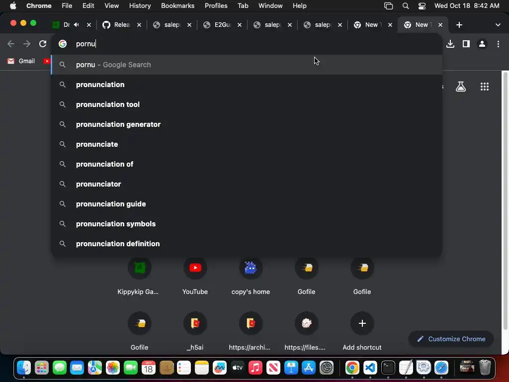Open the App Store from the dock
Image resolution: width=509 pixels, height=382 pixels.
308,368
